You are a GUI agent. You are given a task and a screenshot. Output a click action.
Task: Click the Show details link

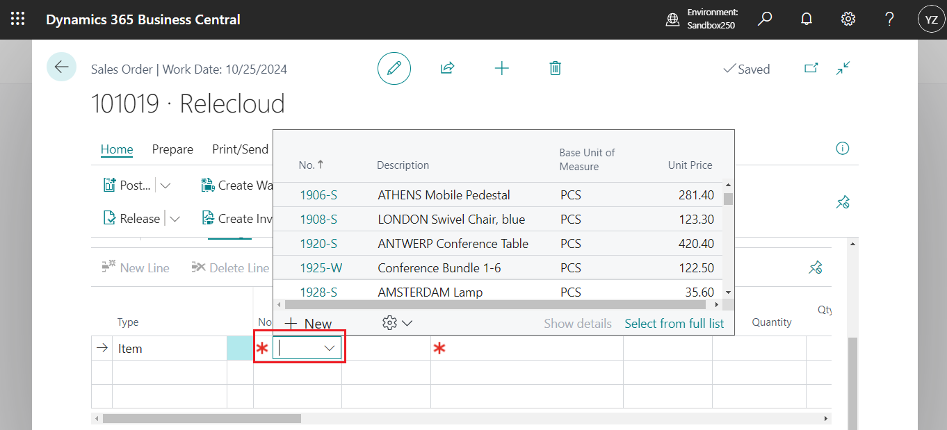click(578, 322)
